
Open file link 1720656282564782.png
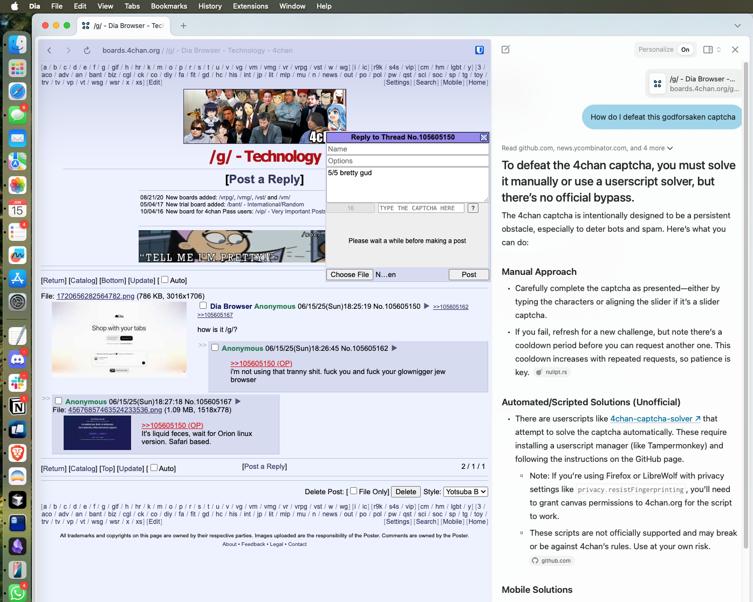95,296
